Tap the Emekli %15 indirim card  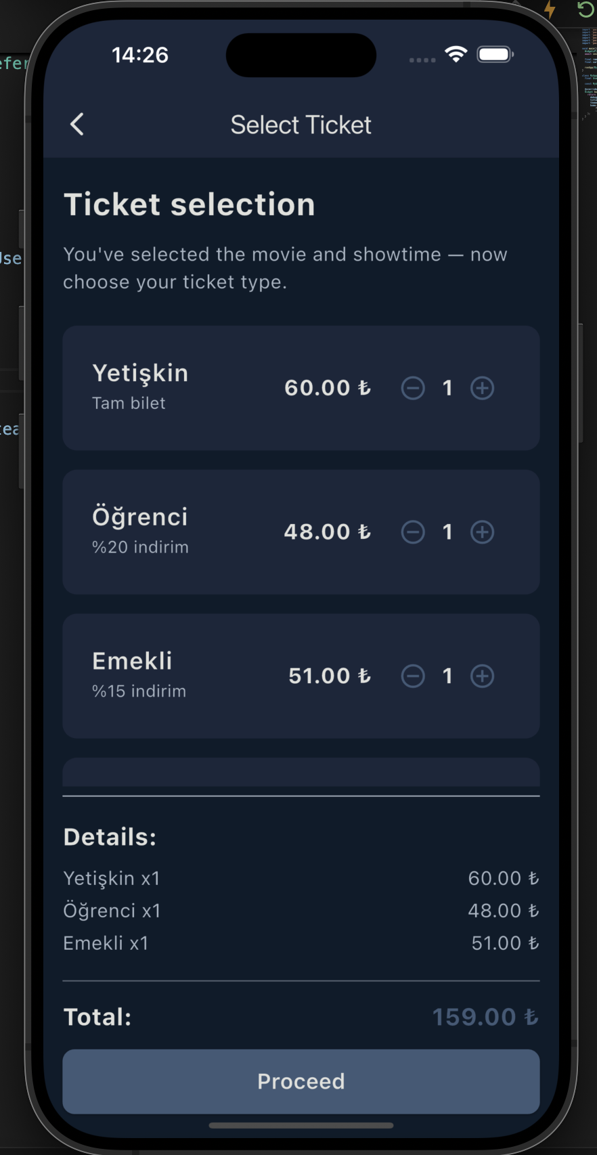pyautogui.click(x=176, y=676)
